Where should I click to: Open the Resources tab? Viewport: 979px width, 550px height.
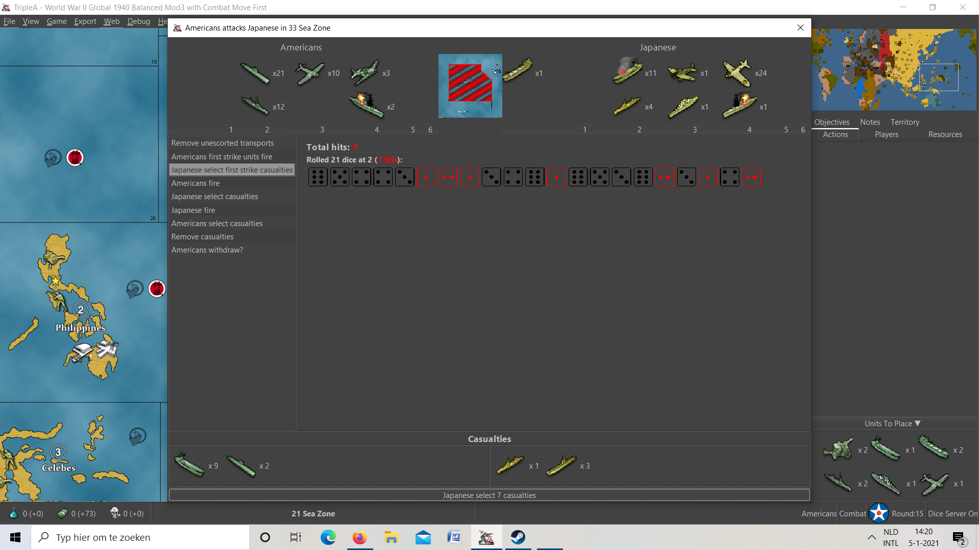pos(945,134)
